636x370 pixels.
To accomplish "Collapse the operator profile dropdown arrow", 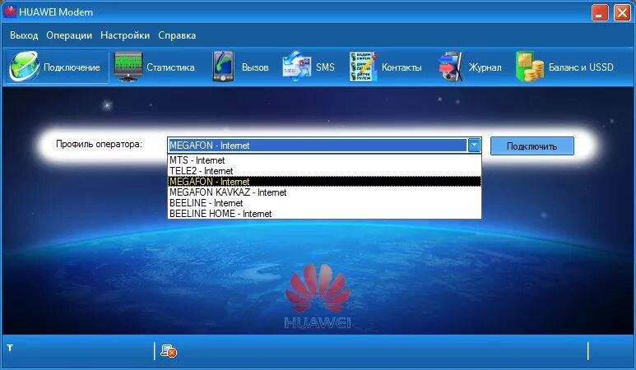I will [x=474, y=145].
